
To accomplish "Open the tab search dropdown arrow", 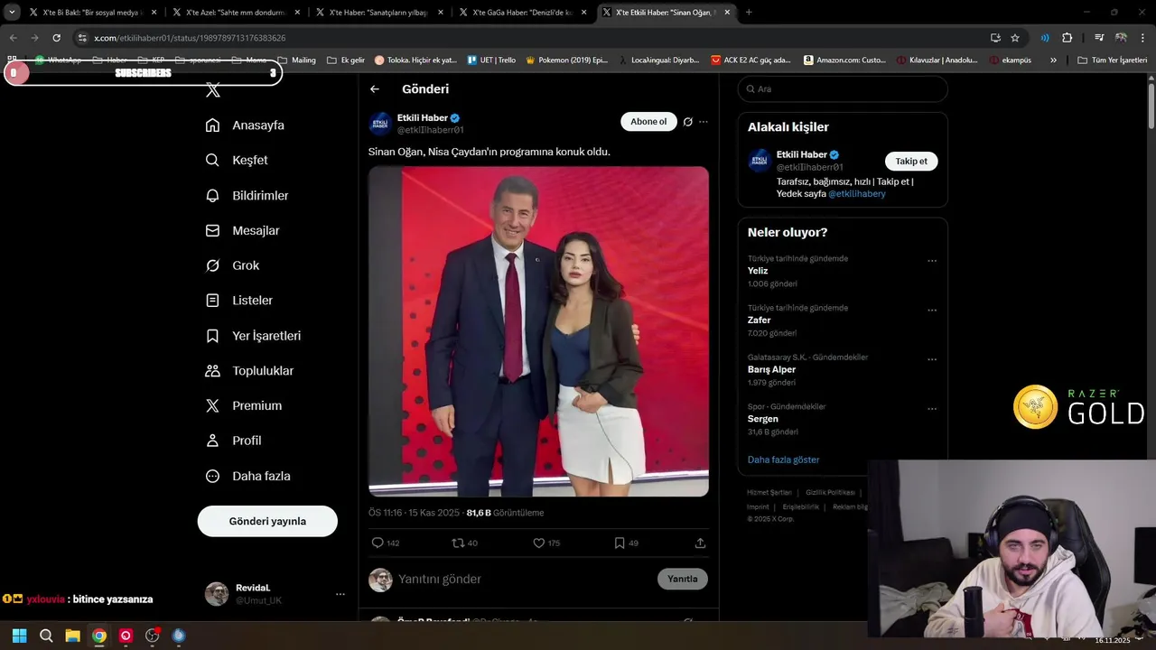I will click(x=12, y=13).
